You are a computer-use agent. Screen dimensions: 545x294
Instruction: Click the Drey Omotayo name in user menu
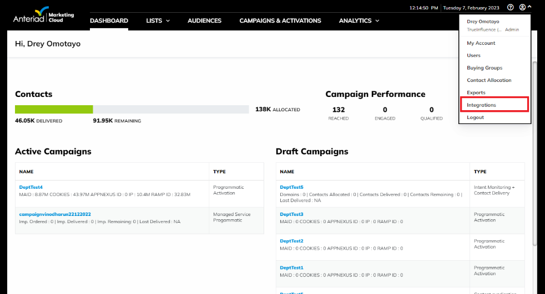click(483, 22)
